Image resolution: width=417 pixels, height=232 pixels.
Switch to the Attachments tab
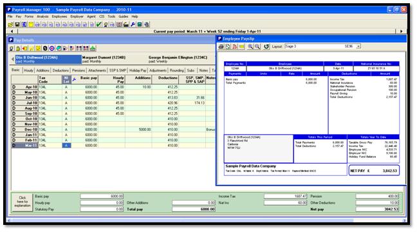(97, 71)
